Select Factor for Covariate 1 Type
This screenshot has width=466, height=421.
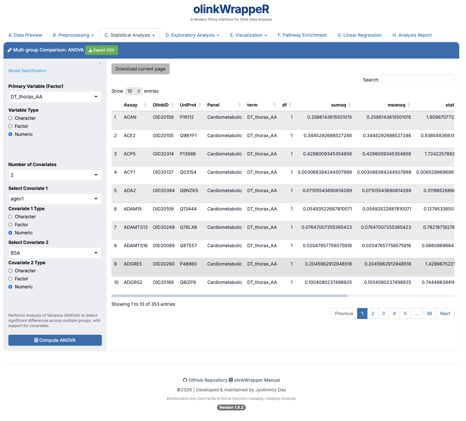click(x=10, y=225)
